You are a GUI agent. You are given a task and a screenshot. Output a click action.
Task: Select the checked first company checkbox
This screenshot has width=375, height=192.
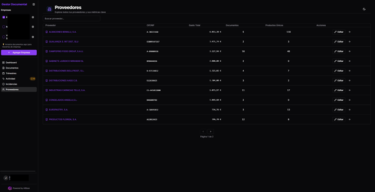(4, 17)
